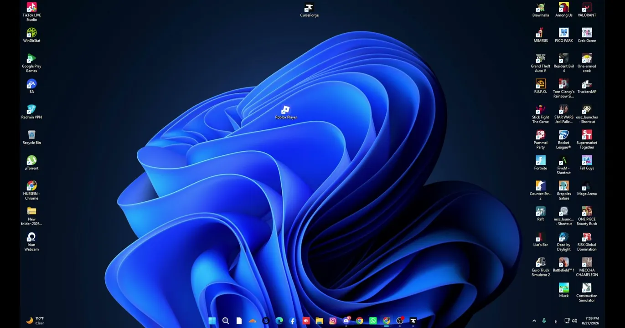Select the Fortnite desktop icon
Image resolution: width=625 pixels, height=328 pixels.
(x=540, y=163)
